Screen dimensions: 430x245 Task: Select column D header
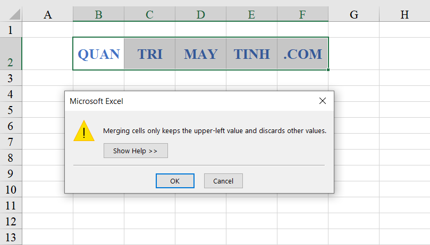pyautogui.click(x=200, y=14)
